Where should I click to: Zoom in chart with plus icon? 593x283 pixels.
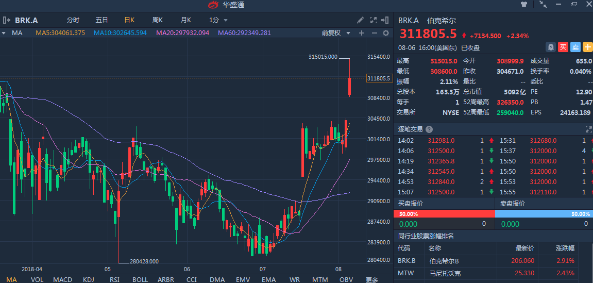(362, 33)
